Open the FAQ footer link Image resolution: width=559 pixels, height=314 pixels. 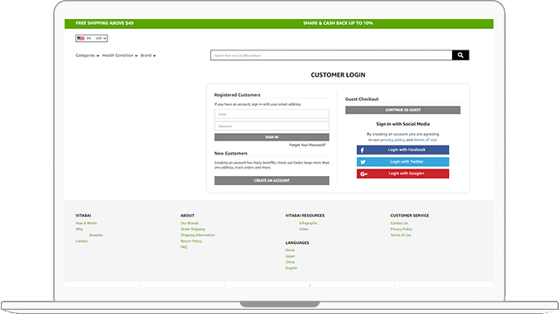coord(184,247)
